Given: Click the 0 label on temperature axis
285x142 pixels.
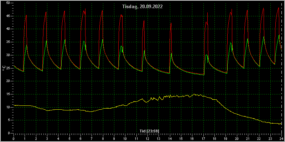Looking at the screenshot, I should coord(10,133).
